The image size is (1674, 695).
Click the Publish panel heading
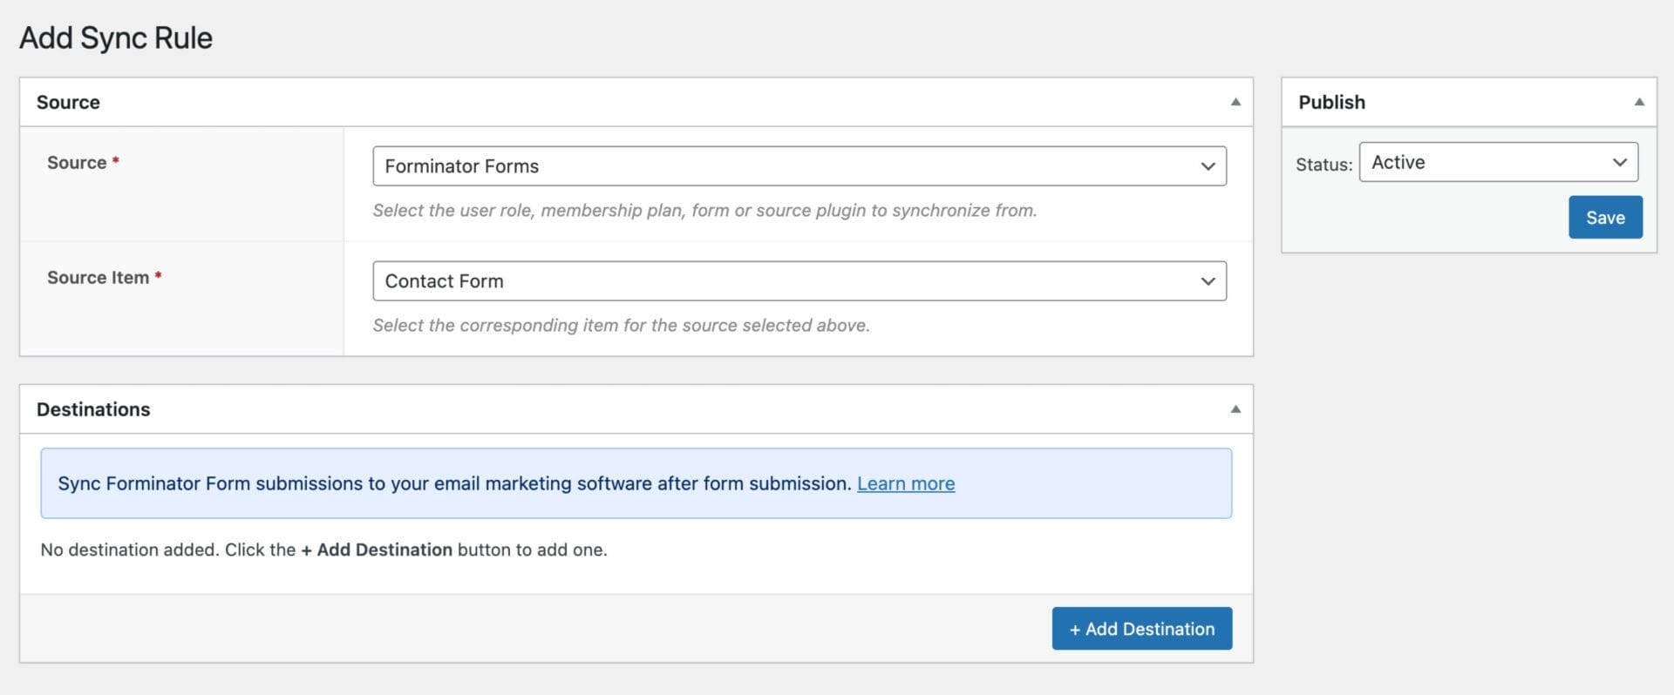1331,102
